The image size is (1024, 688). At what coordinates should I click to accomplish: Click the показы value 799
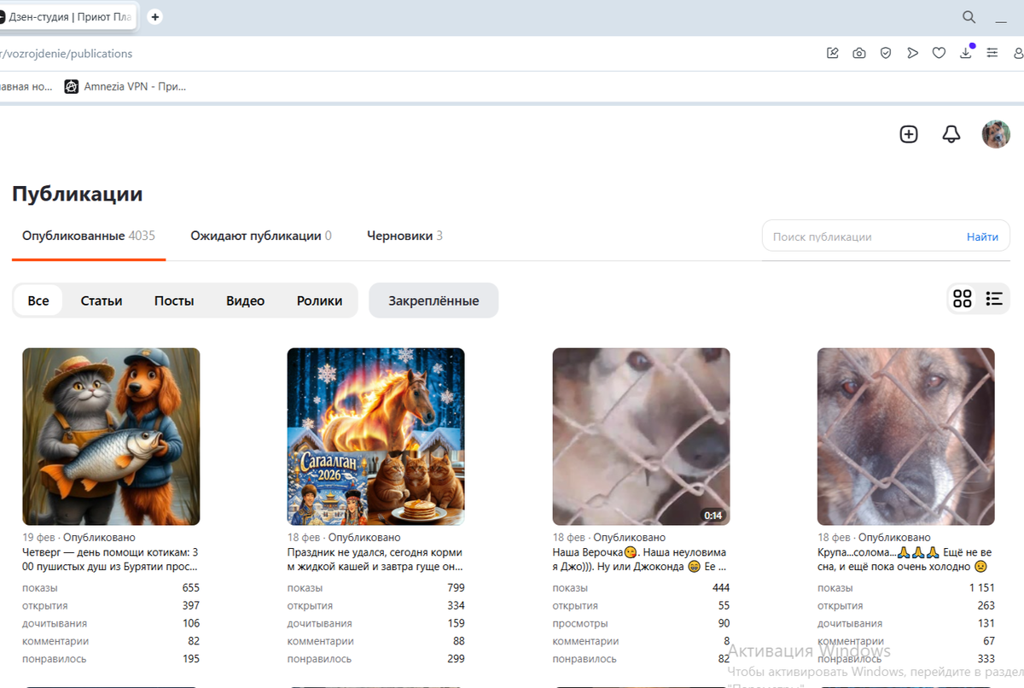tap(456, 587)
